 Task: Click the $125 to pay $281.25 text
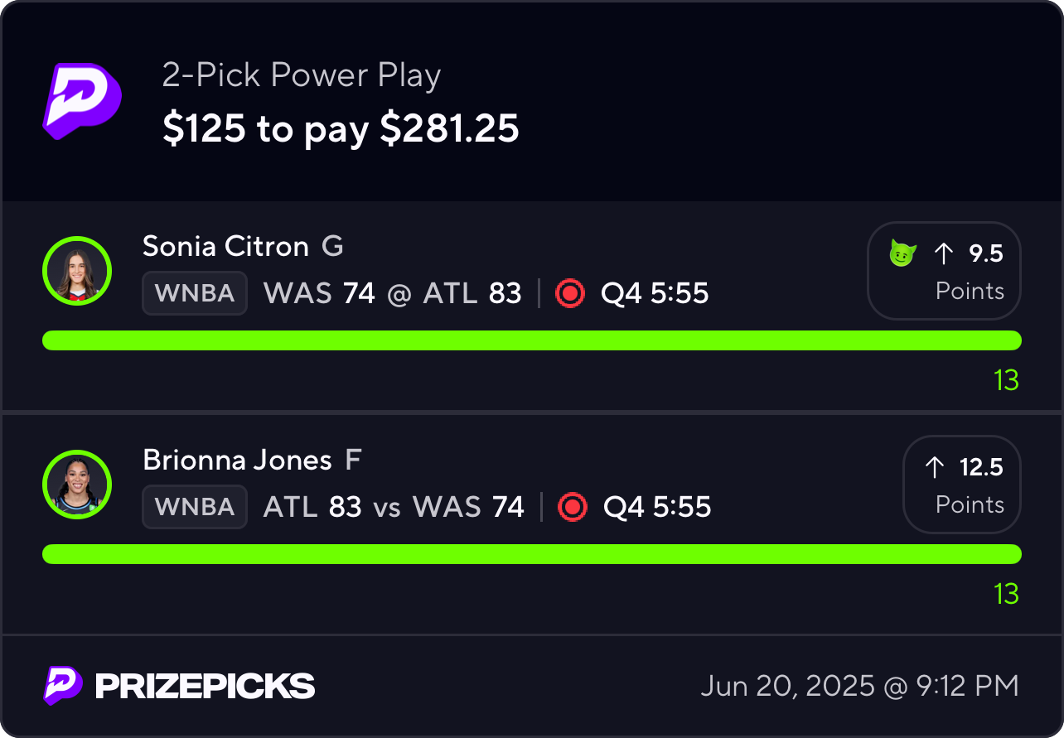[341, 128]
